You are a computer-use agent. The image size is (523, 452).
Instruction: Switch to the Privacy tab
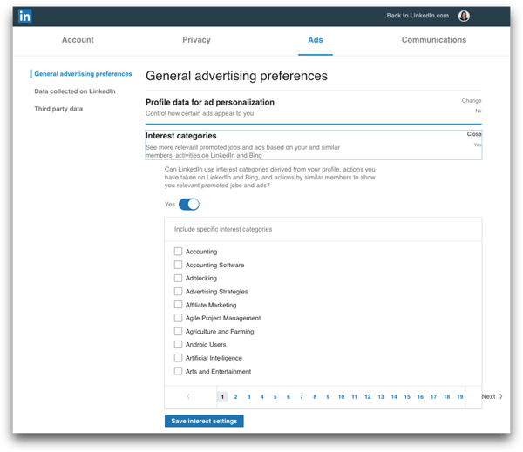pos(196,40)
